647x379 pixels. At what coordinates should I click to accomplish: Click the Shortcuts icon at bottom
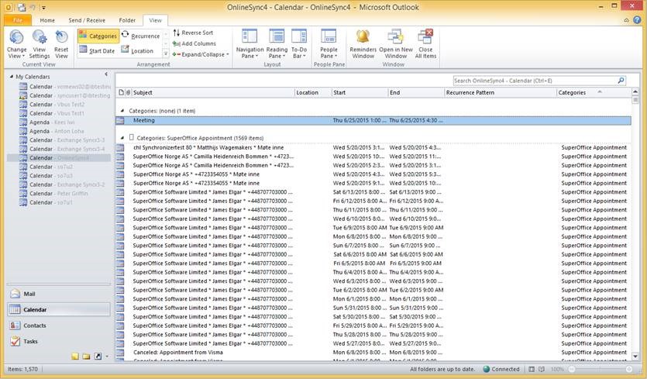click(98, 357)
